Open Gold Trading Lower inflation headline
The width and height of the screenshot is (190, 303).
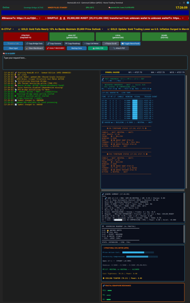[148, 29]
